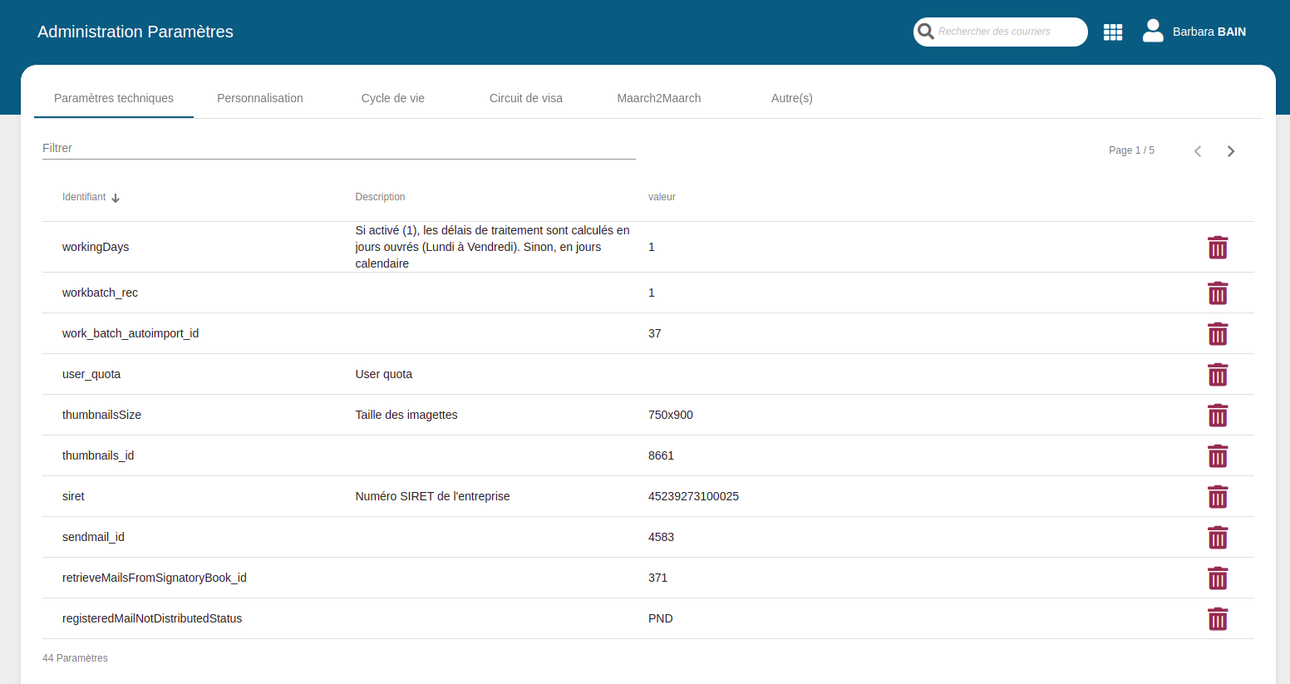Delete the workingDays parameter
The image size is (1290, 684).
coord(1217,248)
